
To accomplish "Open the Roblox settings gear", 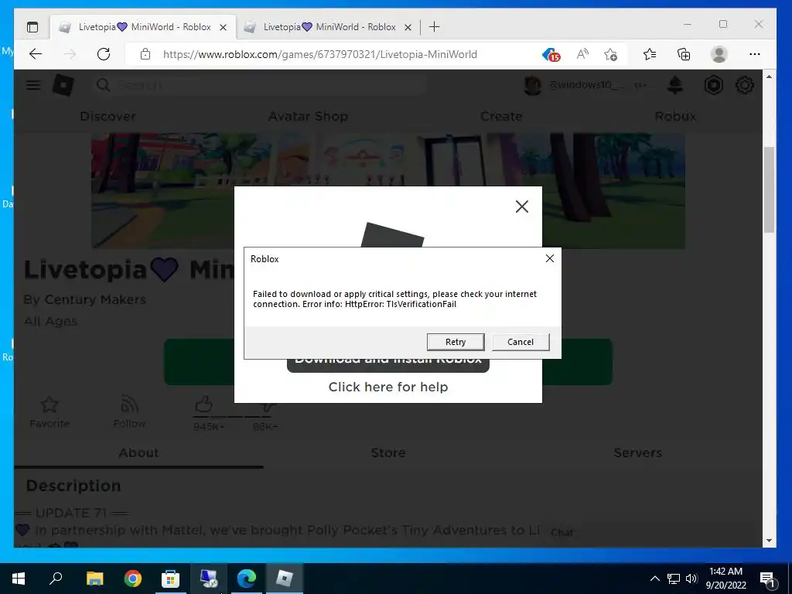I will pyautogui.click(x=745, y=85).
